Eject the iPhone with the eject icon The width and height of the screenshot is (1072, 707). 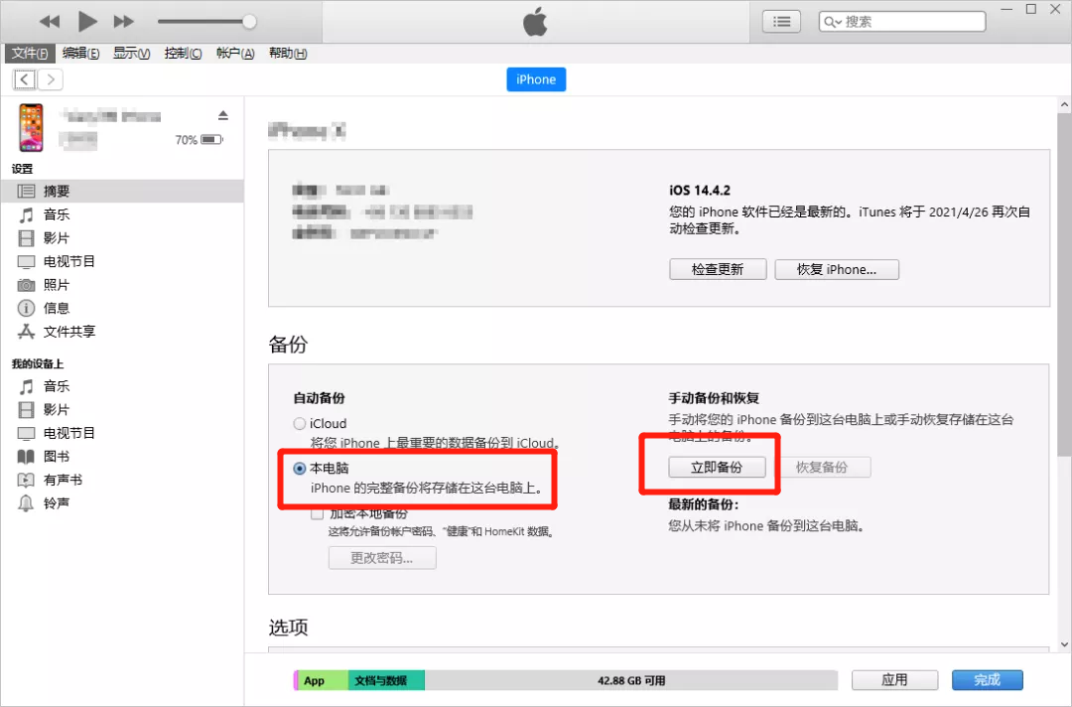click(223, 115)
